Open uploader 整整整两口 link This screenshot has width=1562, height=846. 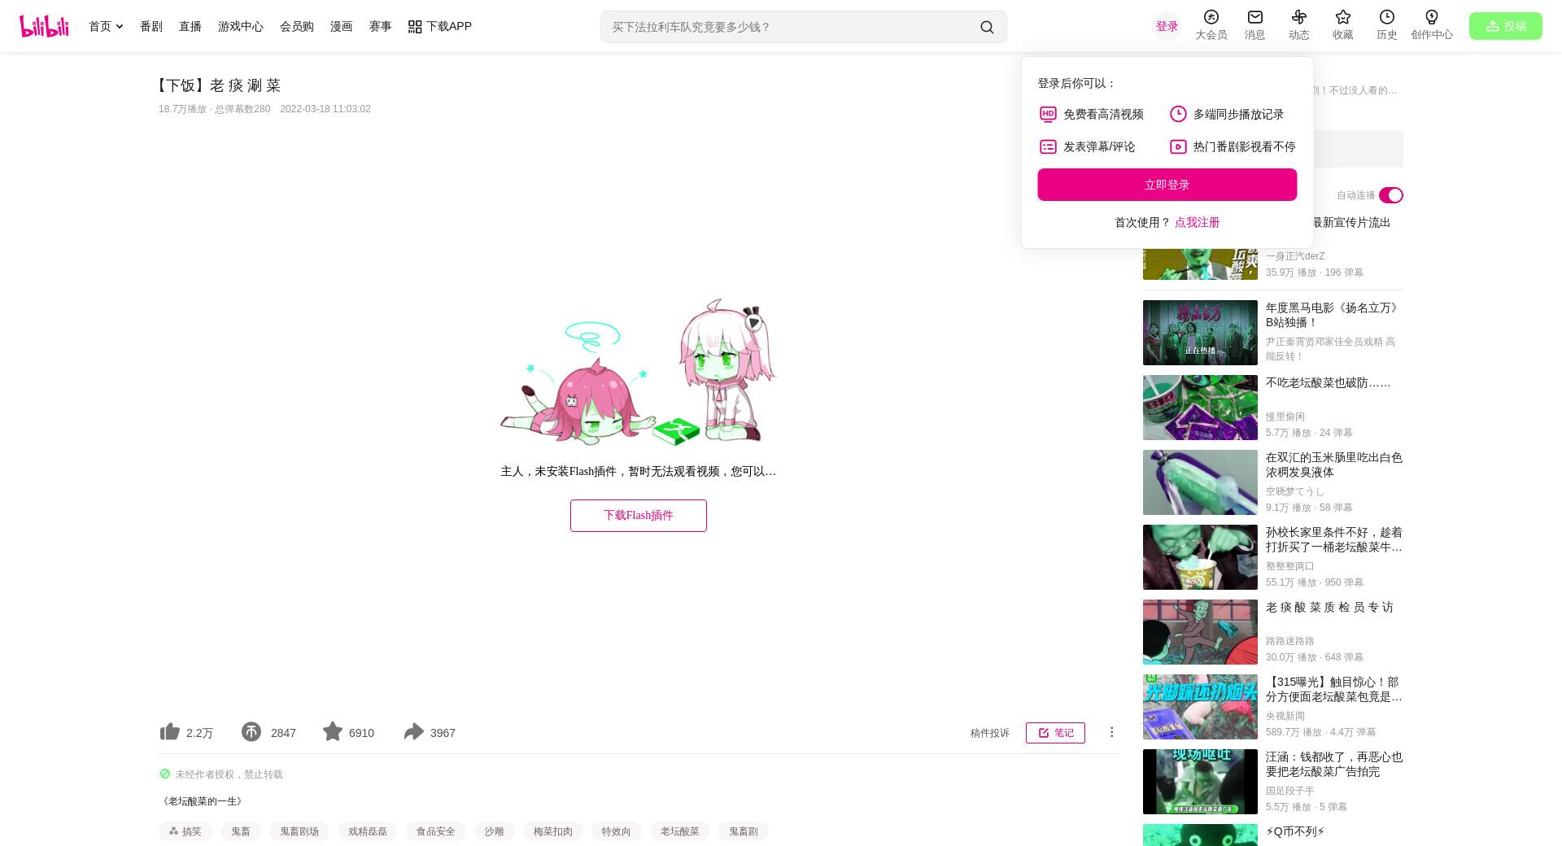(1290, 566)
